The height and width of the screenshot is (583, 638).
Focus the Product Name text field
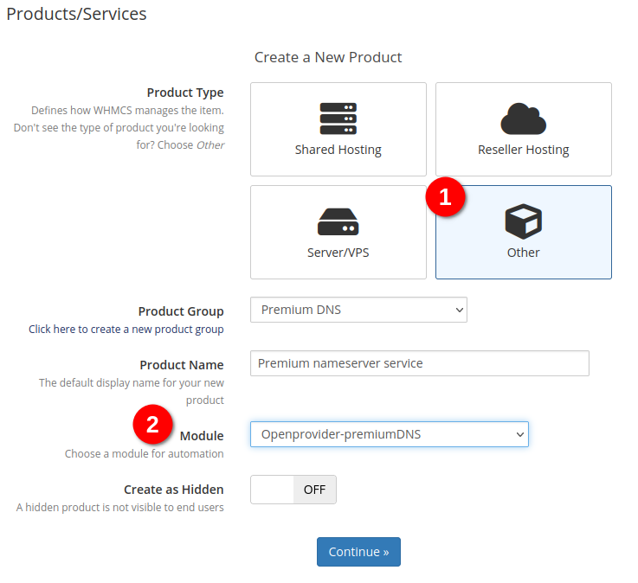coord(419,363)
